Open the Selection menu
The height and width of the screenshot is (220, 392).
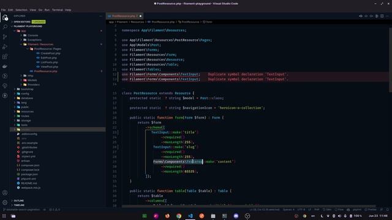(x=21, y=10)
